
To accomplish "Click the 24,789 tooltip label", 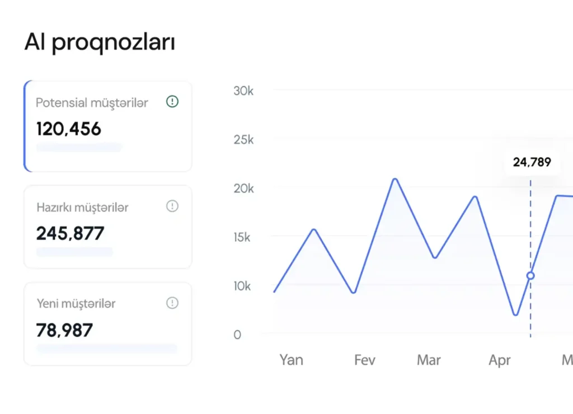I will 532,163.
